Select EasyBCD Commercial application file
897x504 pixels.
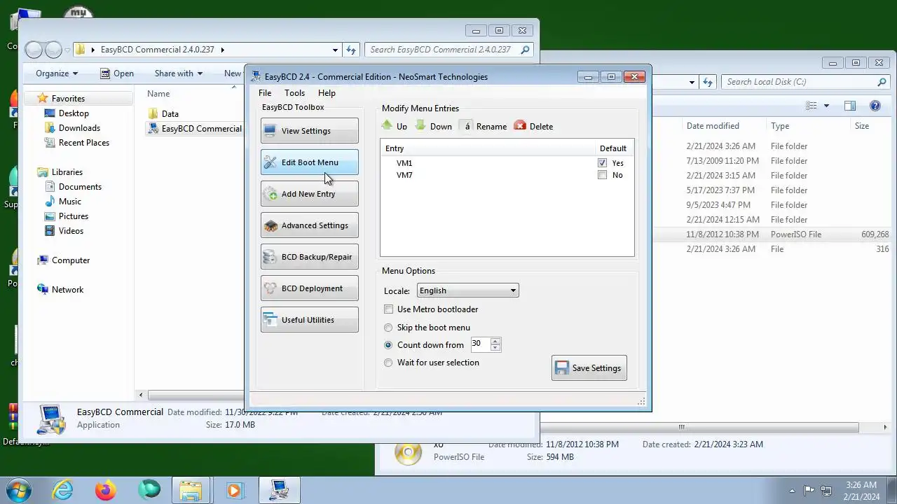(195, 129)
